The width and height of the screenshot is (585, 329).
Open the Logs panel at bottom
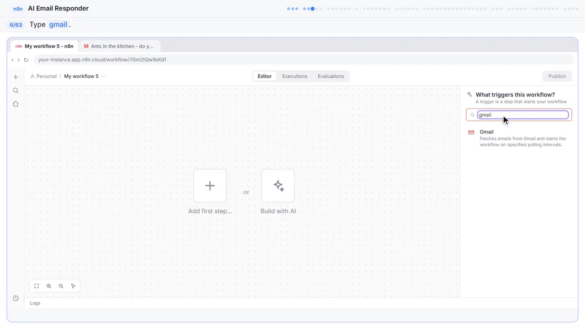(x=35, y=303)
